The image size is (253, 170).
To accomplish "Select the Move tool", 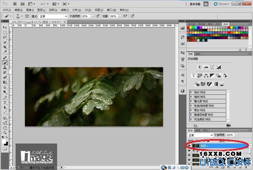I will (5, 27).
